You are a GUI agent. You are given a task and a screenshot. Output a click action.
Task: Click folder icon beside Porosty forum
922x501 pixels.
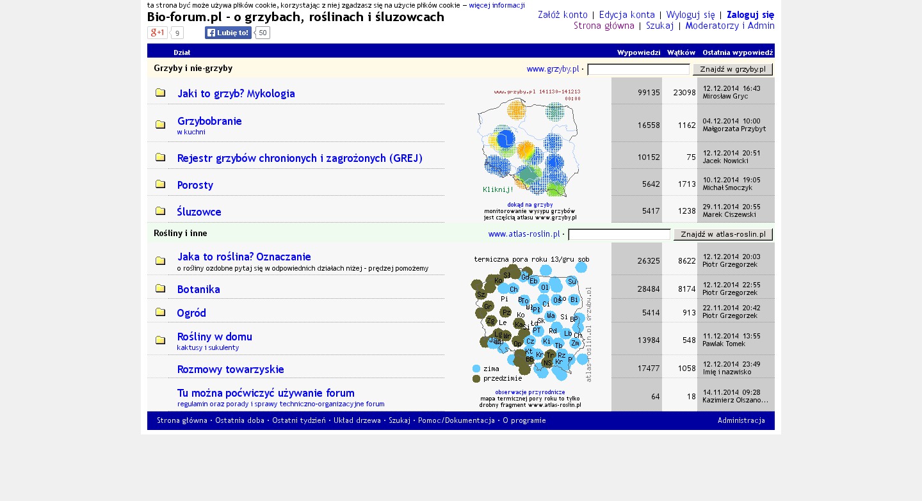tap(160, 184)
